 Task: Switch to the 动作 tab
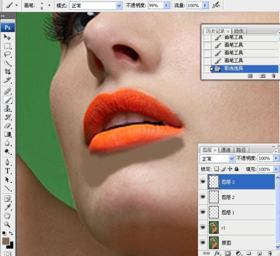(239, 31)
